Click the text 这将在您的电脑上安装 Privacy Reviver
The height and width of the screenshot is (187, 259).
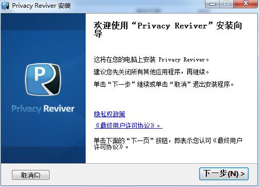point(151,59)
